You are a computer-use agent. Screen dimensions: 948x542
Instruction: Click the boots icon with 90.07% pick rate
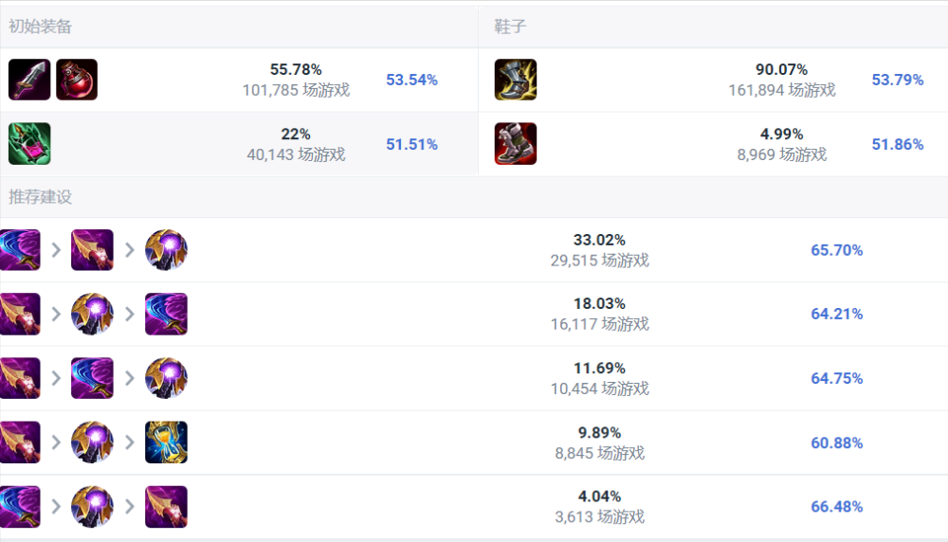[x=516, y=80]
